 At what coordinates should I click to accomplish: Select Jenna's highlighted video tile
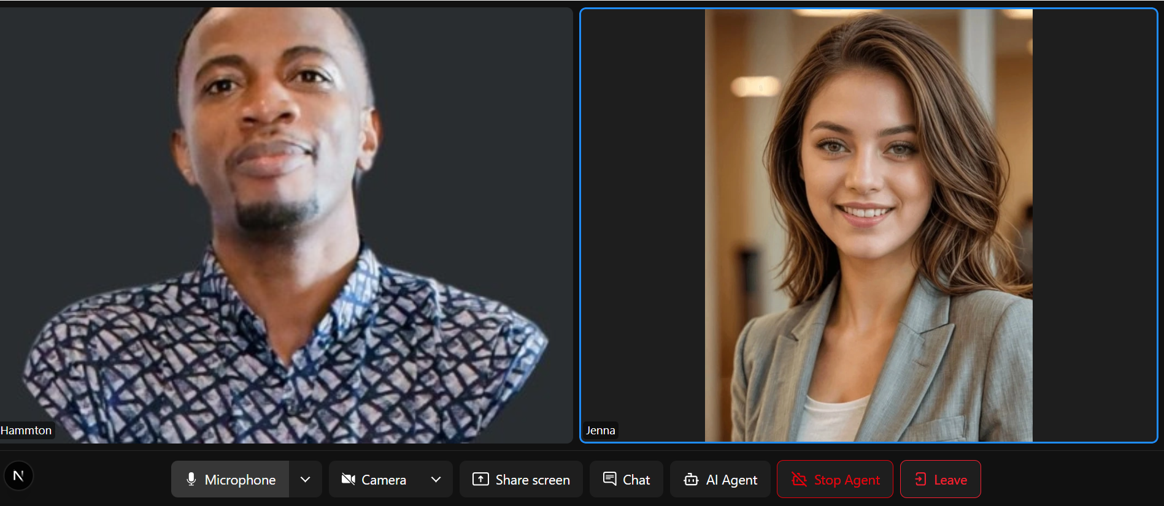click(x=868, y=225)
